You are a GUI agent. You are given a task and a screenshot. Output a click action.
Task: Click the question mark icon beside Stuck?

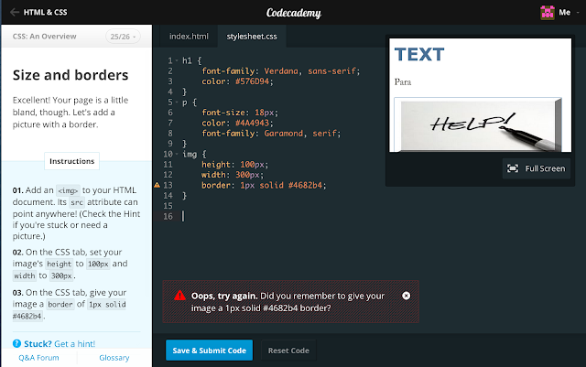point(17,343)
